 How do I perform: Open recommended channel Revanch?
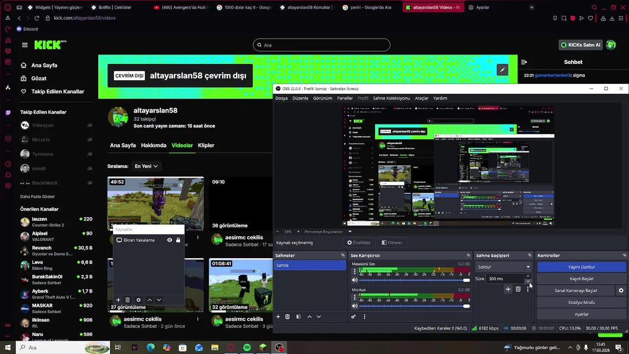[x=56, y=251]
